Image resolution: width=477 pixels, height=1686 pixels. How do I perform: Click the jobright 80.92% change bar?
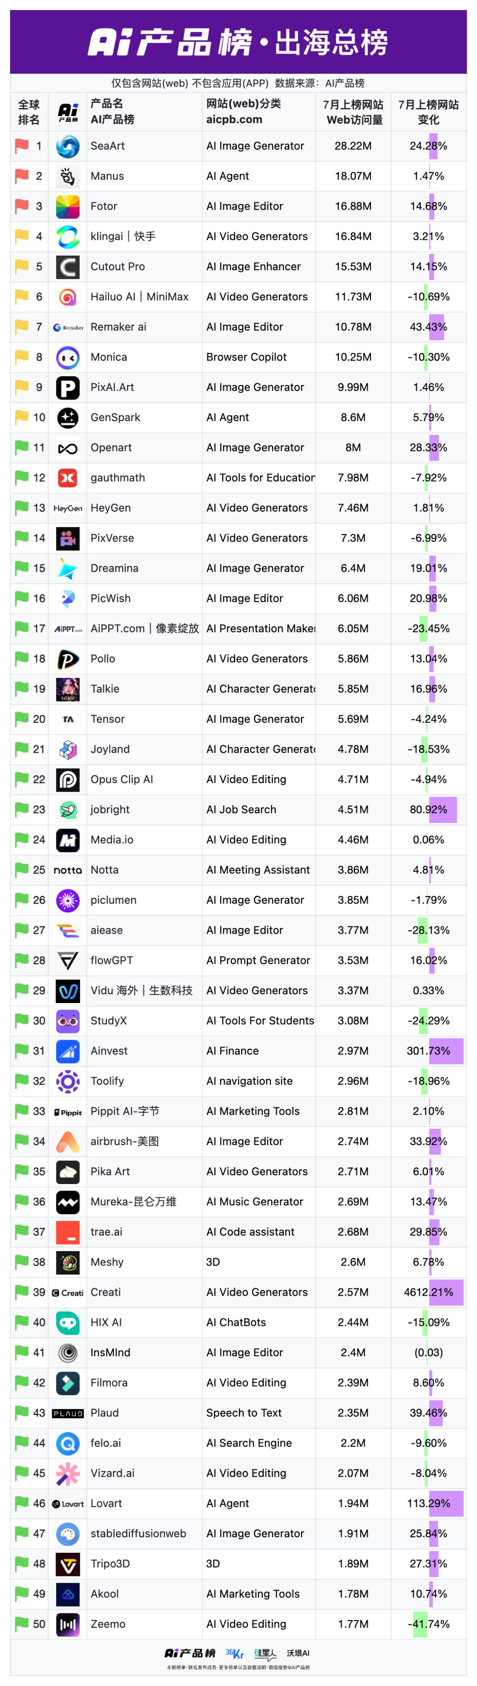tap(442, 810)
